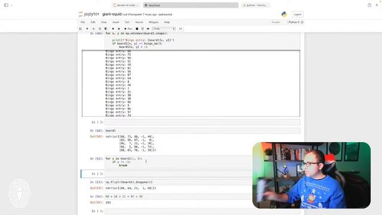Move selected cell up arrow

pyautogui.click(x=113, y=29)
